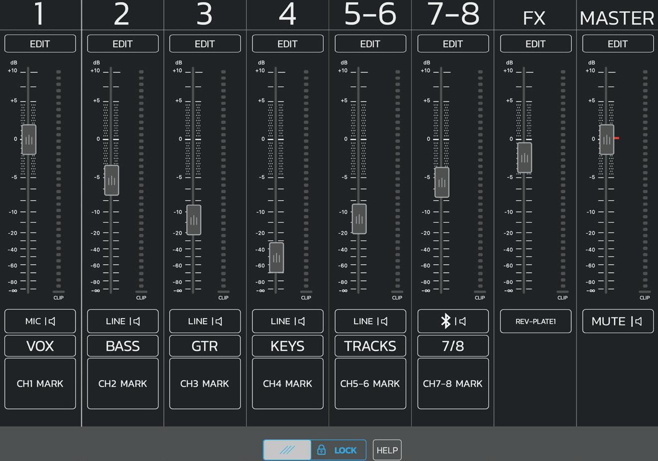Open the HELP button

click(387, 450)
